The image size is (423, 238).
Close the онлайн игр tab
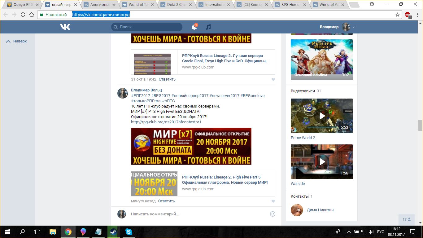(75, 5)
